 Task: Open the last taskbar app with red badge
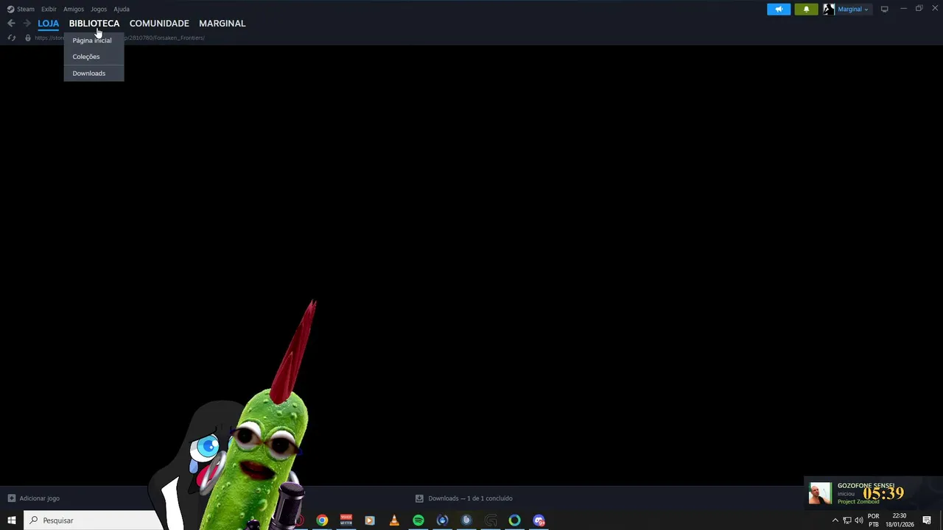(539, 520)
